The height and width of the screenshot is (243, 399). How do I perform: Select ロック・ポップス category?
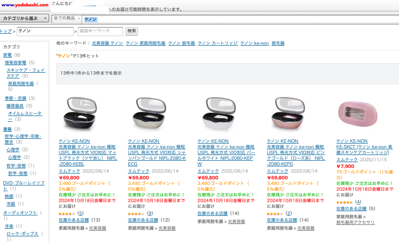tap(22, 234)
